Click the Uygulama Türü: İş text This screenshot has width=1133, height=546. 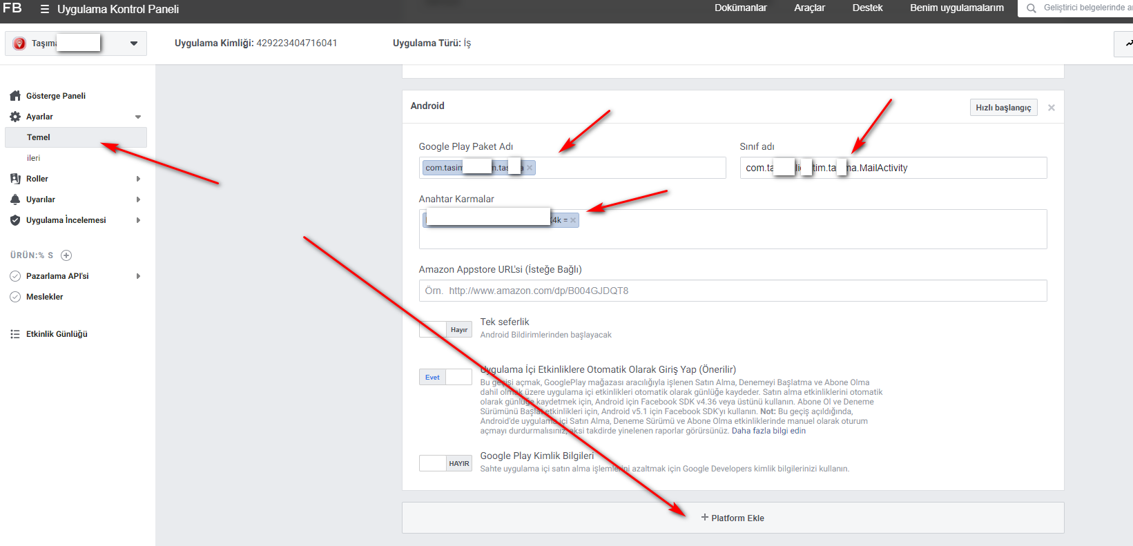pyautogui.click(x=432, y=43)
